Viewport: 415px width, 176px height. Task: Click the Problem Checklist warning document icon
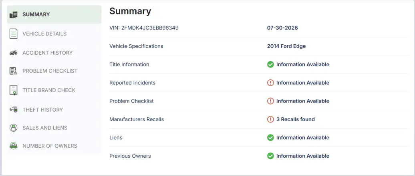coord(14,71)
